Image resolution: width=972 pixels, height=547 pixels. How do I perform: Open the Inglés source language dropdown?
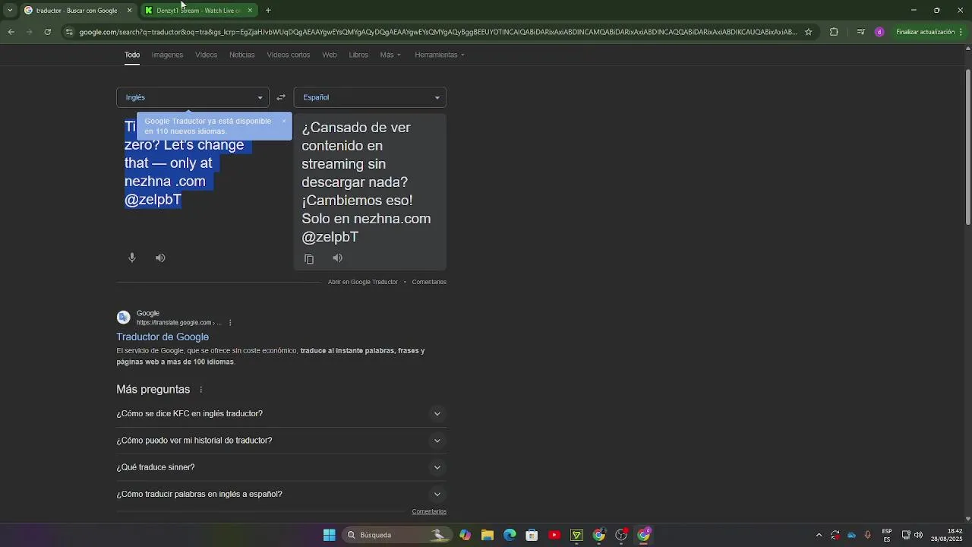tap(193, 97)
